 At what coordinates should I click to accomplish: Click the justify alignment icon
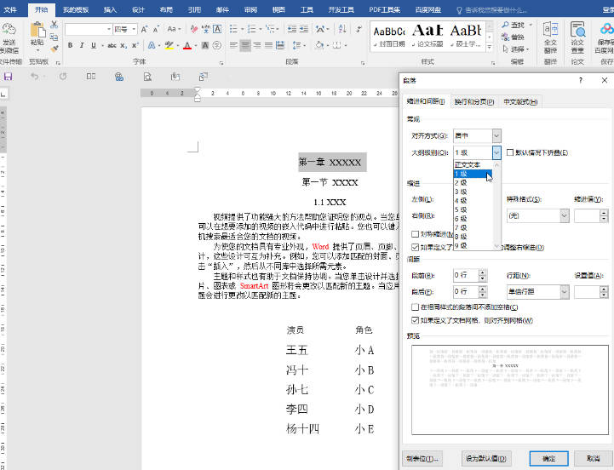[x=268, y=45]
